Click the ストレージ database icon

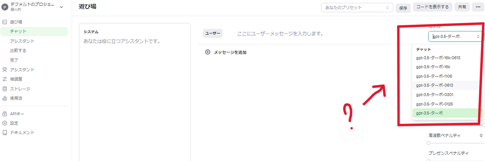coord(4,89)
